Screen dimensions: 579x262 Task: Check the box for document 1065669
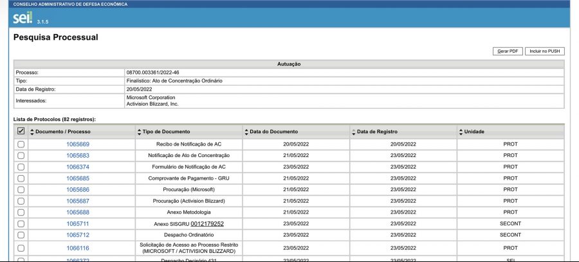(21, 144)
